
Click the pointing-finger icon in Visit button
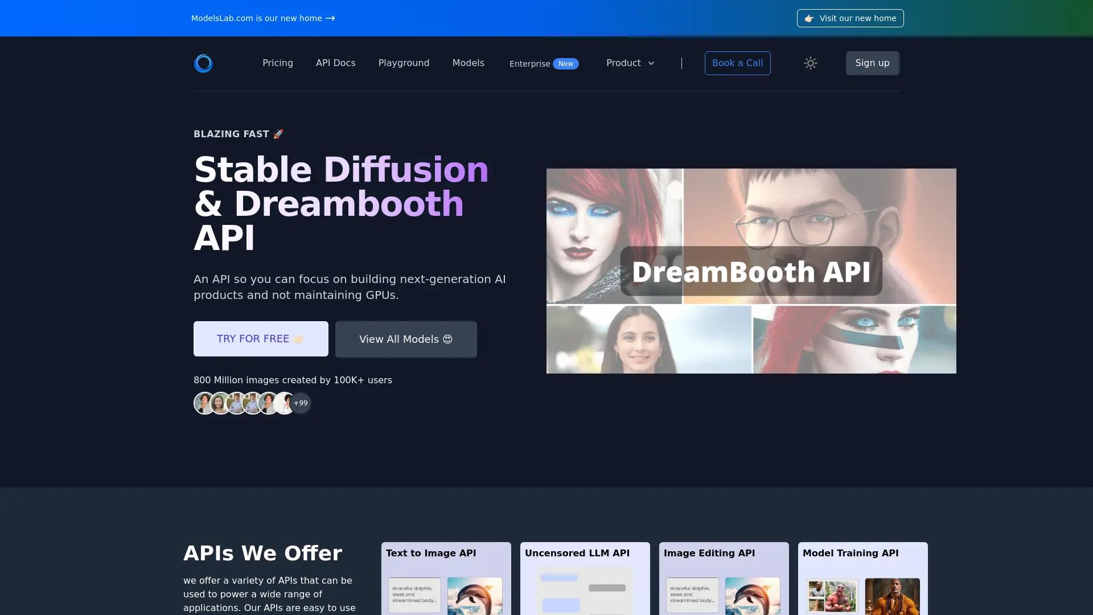(x=809, y=18)
